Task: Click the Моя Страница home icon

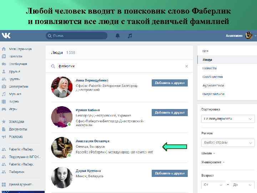Action: [4, 49]
